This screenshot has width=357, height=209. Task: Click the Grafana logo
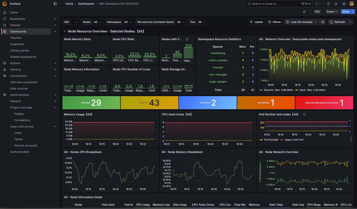(x=4, y=4)
